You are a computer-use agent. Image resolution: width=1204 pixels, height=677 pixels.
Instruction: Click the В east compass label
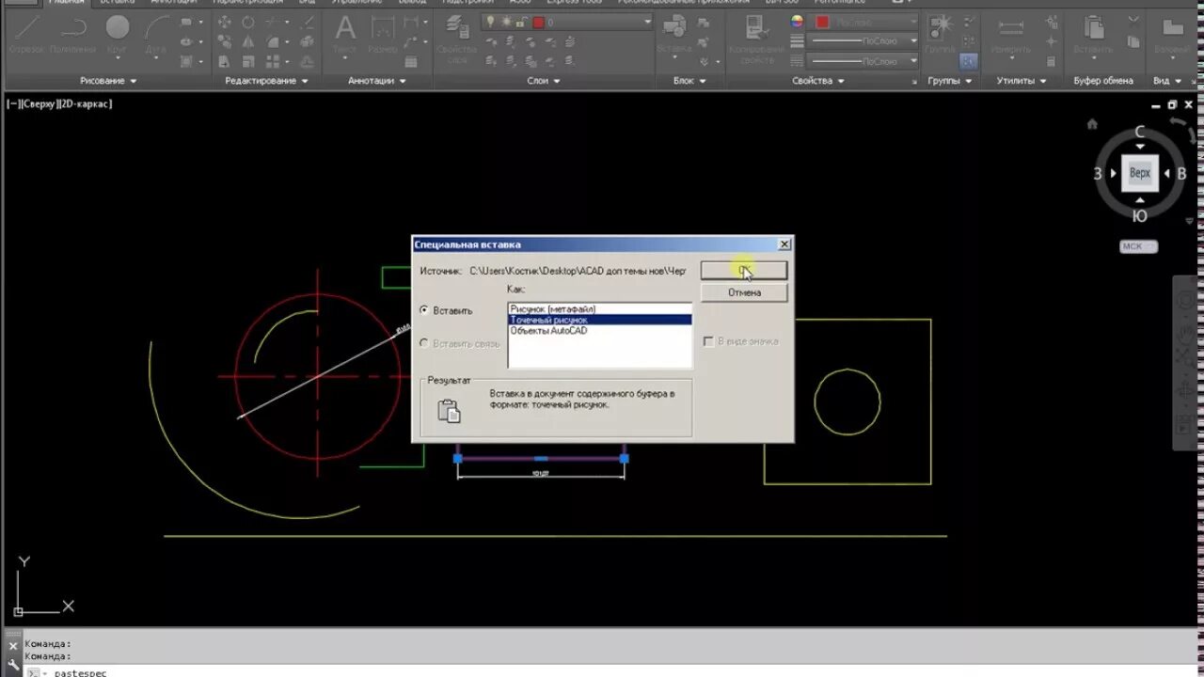1181,174
